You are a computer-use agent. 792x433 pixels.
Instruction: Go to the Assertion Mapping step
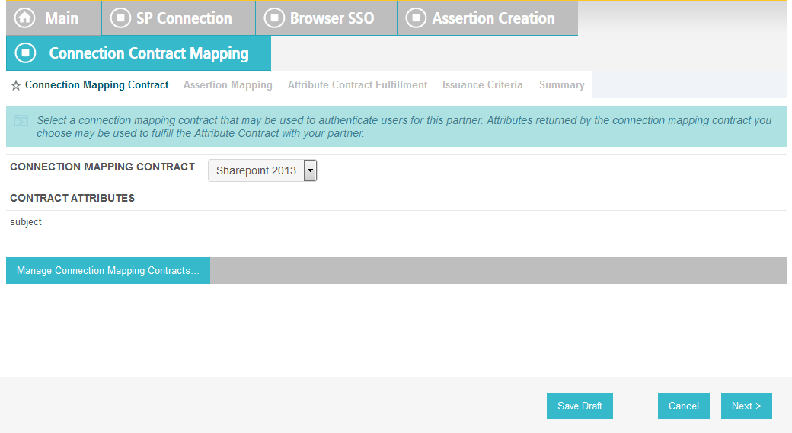pos(228,84)
